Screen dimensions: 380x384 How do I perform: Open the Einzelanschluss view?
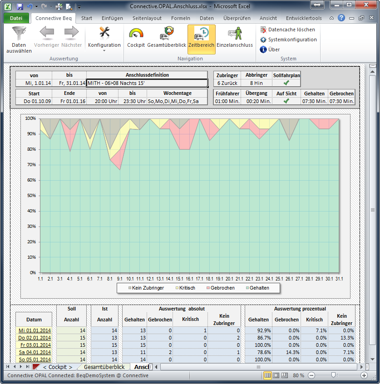point(235,34)
